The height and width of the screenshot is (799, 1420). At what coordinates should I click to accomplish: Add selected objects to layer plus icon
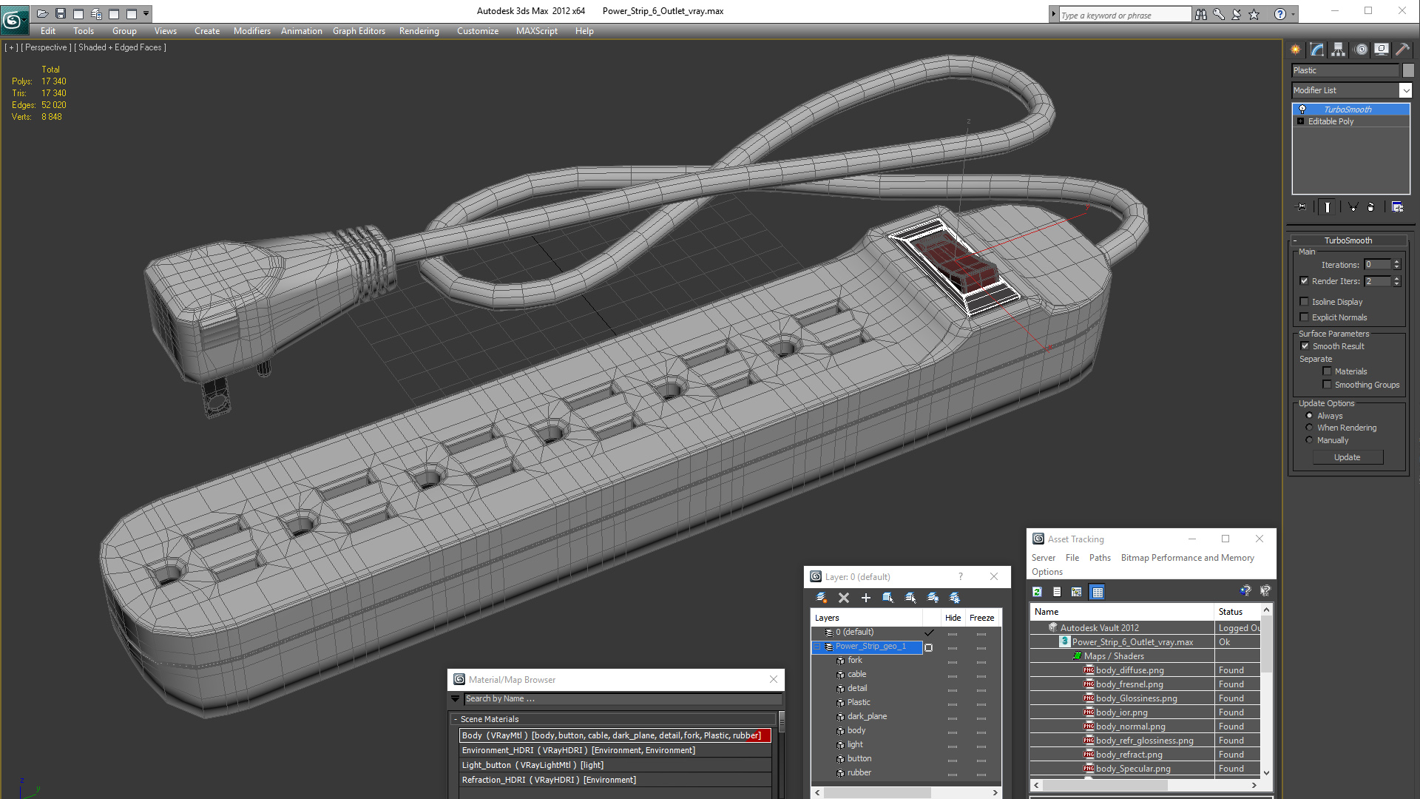click(866, 598)
